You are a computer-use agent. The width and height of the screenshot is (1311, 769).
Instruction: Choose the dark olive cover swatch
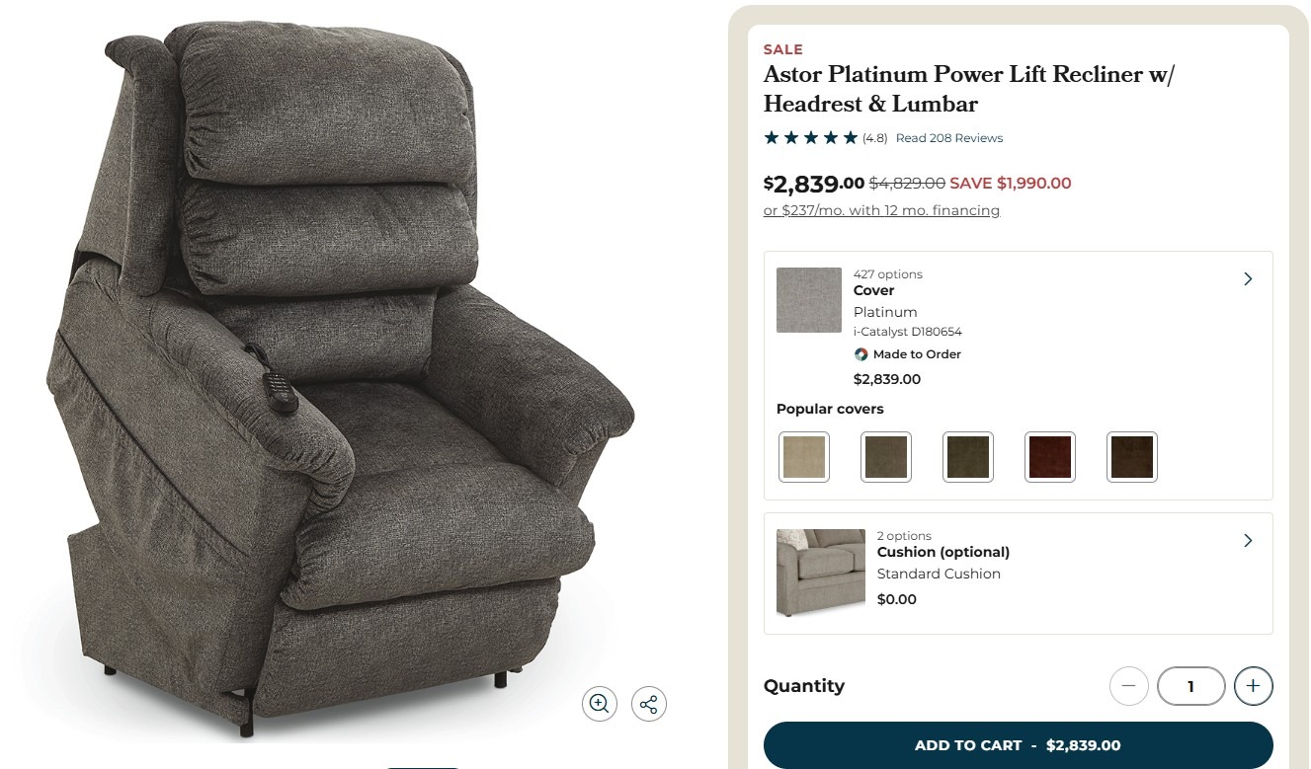tap(968, 457)
